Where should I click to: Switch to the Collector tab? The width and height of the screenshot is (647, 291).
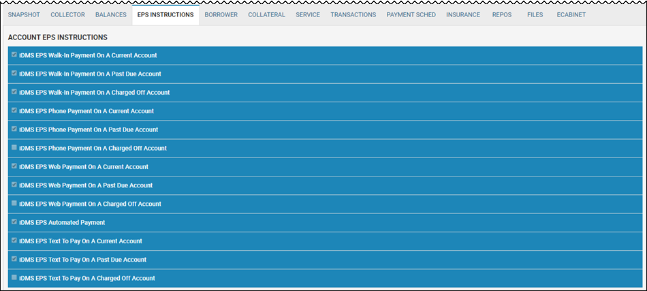(67, 14)
